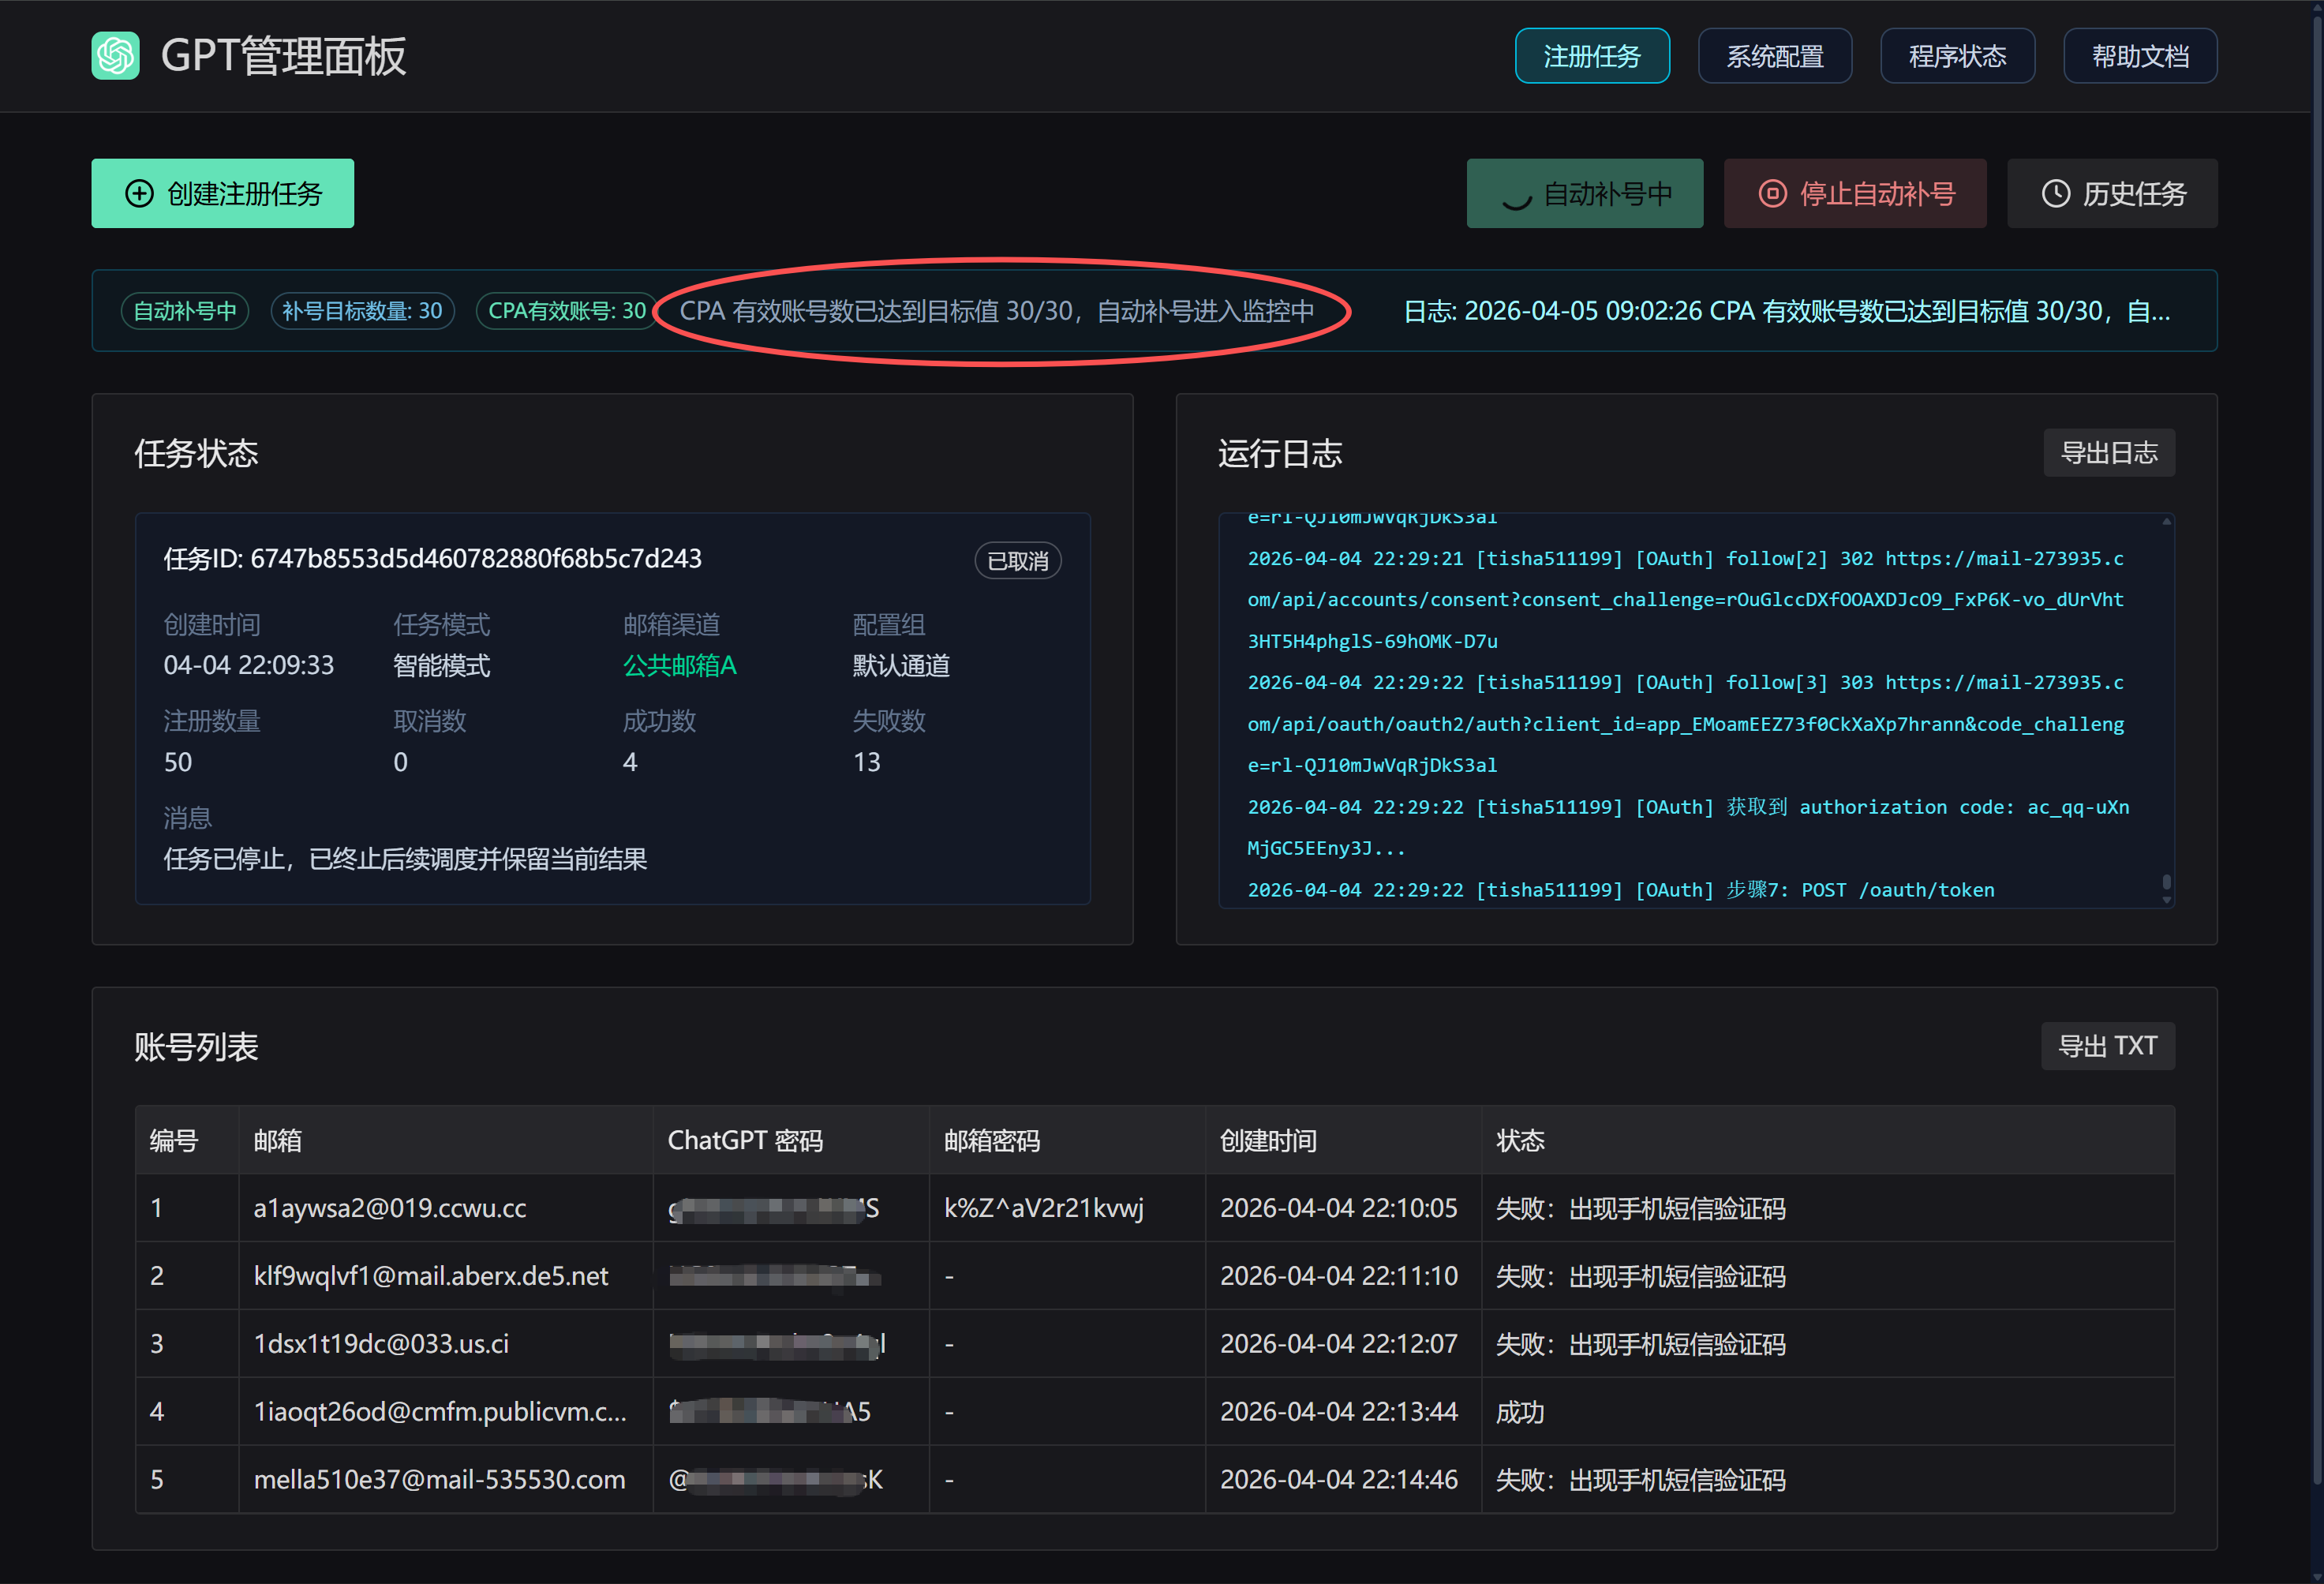Click the 任务已停止 message text
Viewport: 2324px width, 1584px height.
(406, 859)
